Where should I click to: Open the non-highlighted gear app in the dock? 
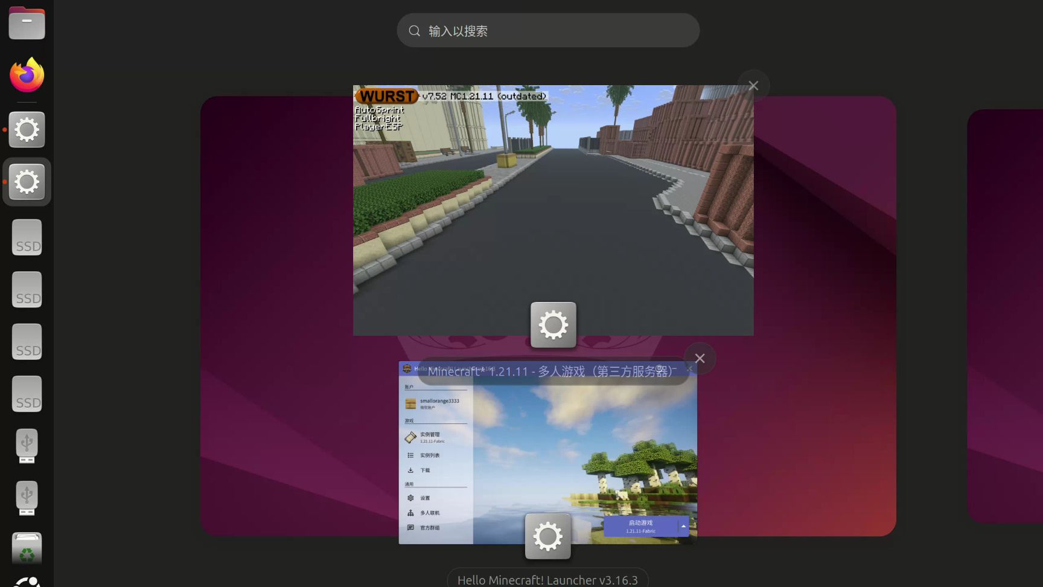tap(27, 130)
